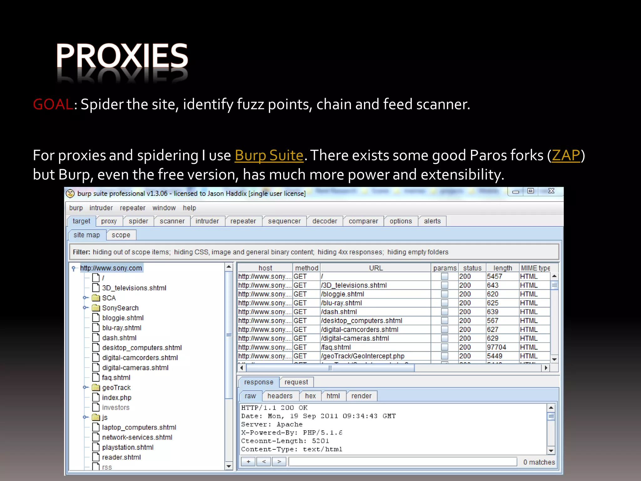This screenshot has height=481, width=641.
Task: Toggle params checkbox for /dash.shtml row
Action: tap(444, 312)
